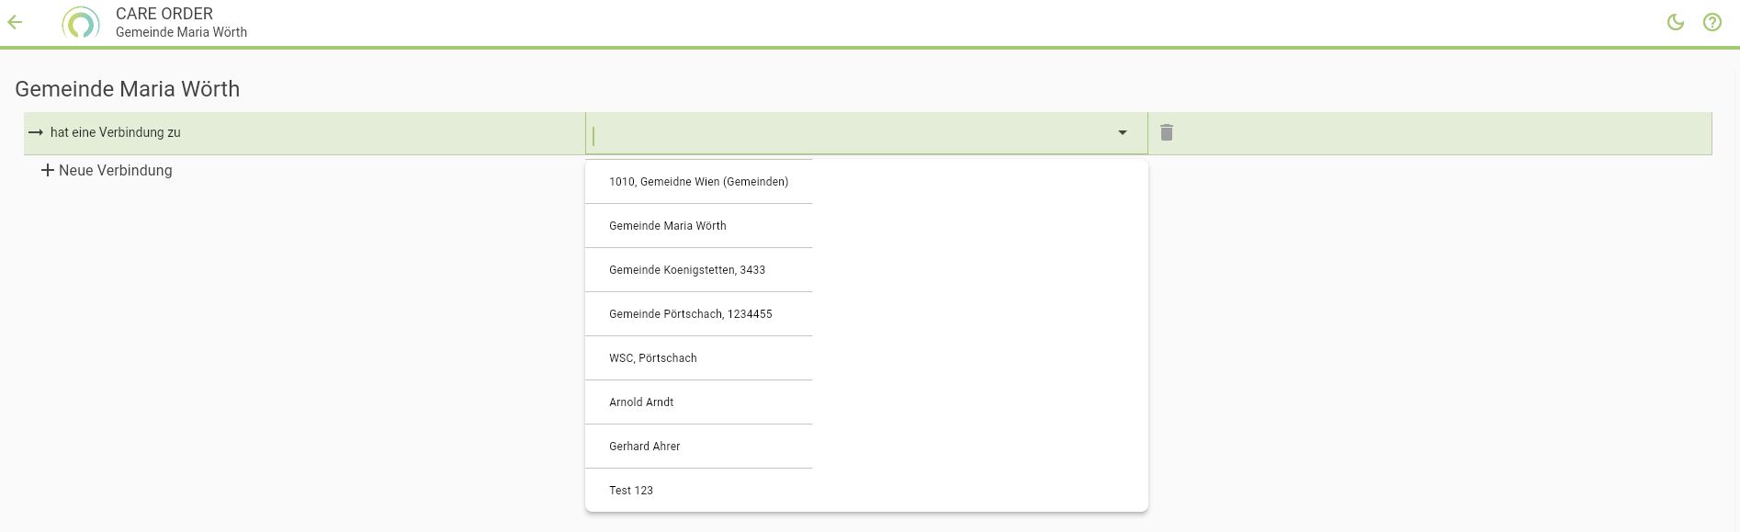Choose 'Gemeinde Maria Wörth' from the dropdown list
This screenshot has width=1740, height=532.
click(x=667, y=226)
